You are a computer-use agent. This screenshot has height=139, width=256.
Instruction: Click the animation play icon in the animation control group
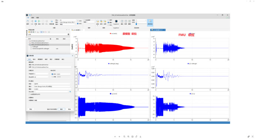click(x=122, y=21)
